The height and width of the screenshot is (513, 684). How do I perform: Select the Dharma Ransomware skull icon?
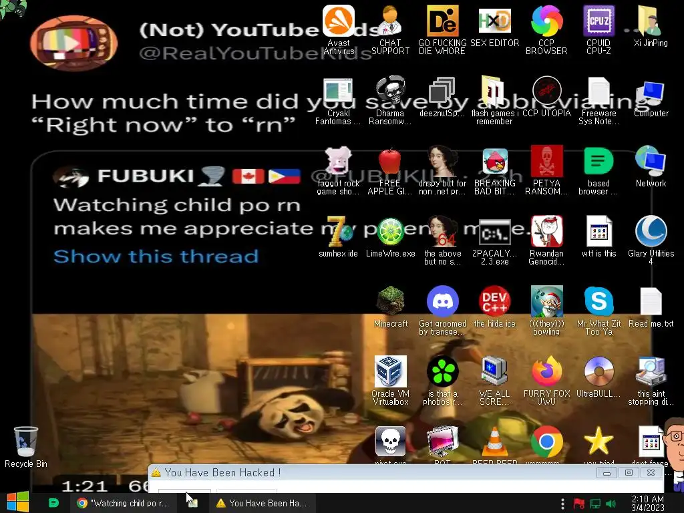point(390,102)
